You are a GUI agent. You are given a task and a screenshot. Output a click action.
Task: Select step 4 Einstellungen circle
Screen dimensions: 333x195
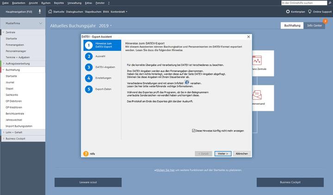coord(89,78)
